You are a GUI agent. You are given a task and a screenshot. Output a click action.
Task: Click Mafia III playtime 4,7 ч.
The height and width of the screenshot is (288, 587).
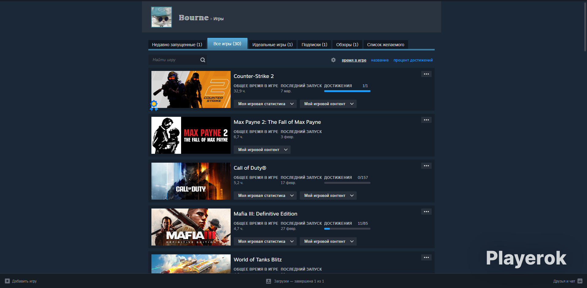point(239,229)
